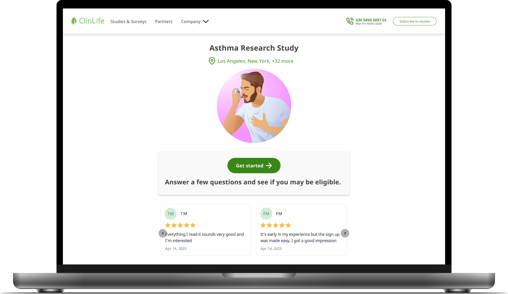This screenshot has width=508, height=294.
Task: Click the TM avatar circle
Action: pyautogui.click(x=170, y=214)
